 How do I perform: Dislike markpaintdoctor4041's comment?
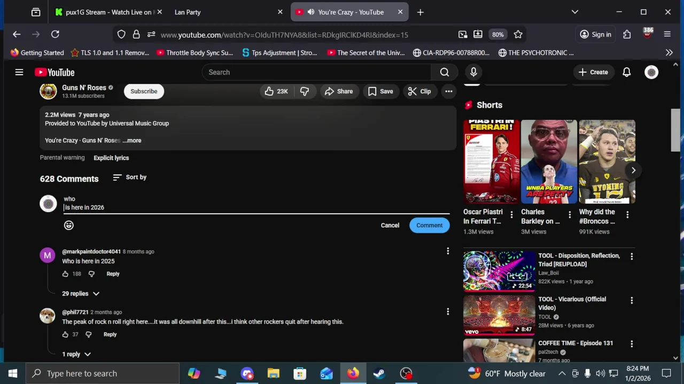click(x=91, y=274)
